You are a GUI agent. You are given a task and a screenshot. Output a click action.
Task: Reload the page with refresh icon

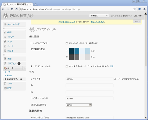pyautogui.click(x=12, y=9)
